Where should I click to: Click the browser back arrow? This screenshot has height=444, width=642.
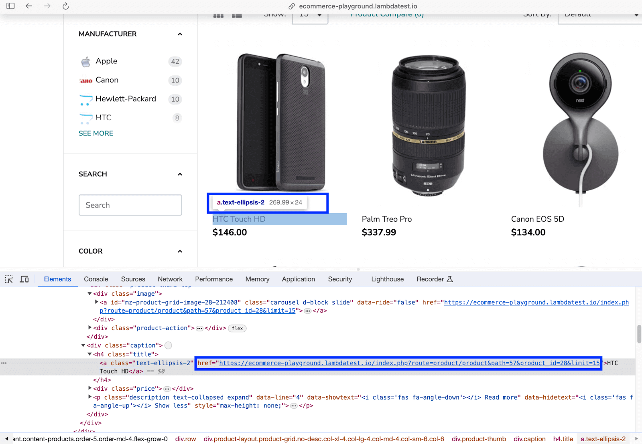pyautogui.click(x=29, y=6)
